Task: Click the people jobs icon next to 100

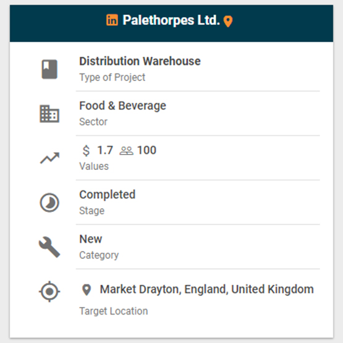Action: [x=126, y=151]
